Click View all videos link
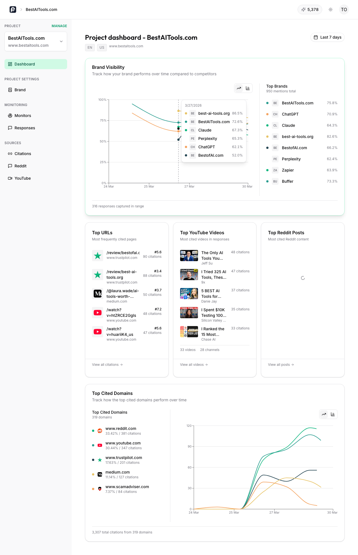The width and height of the screenshot is (358, 555). (194, 365)
